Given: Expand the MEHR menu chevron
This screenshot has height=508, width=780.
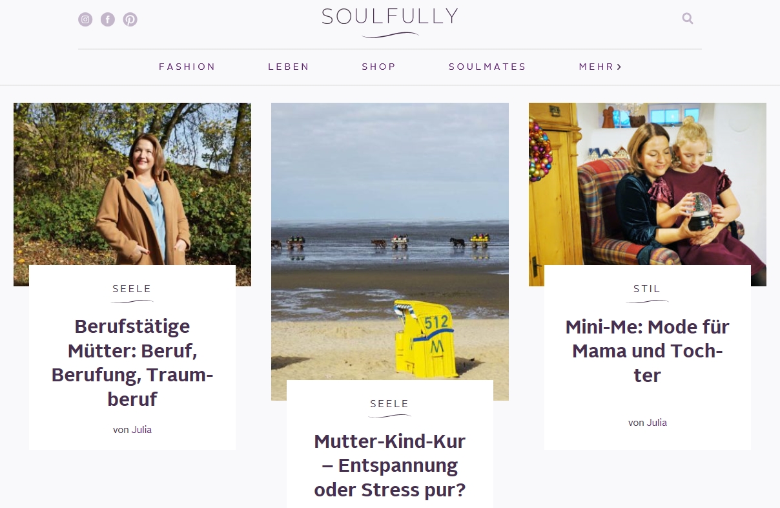Looking at the screenshot, I should click(619, 67).
